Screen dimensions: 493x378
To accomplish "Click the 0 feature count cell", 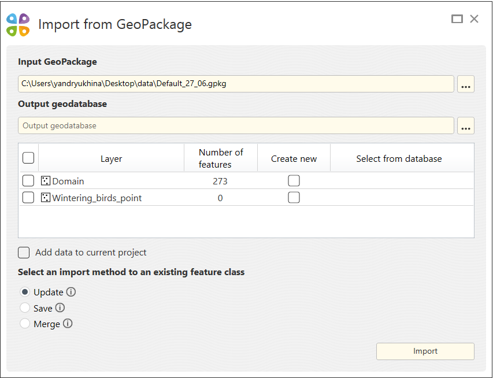I will pyautogui.click(x=220, y=198).
